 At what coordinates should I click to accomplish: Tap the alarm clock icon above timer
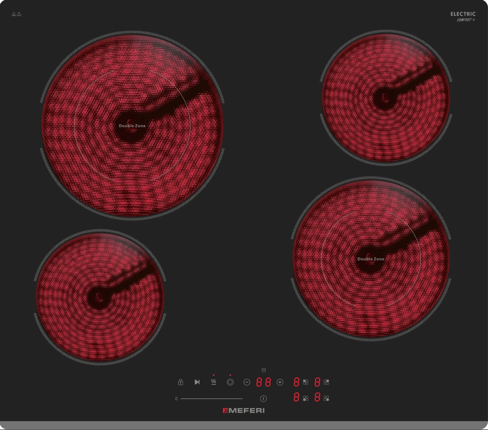[x=263, y=370]
